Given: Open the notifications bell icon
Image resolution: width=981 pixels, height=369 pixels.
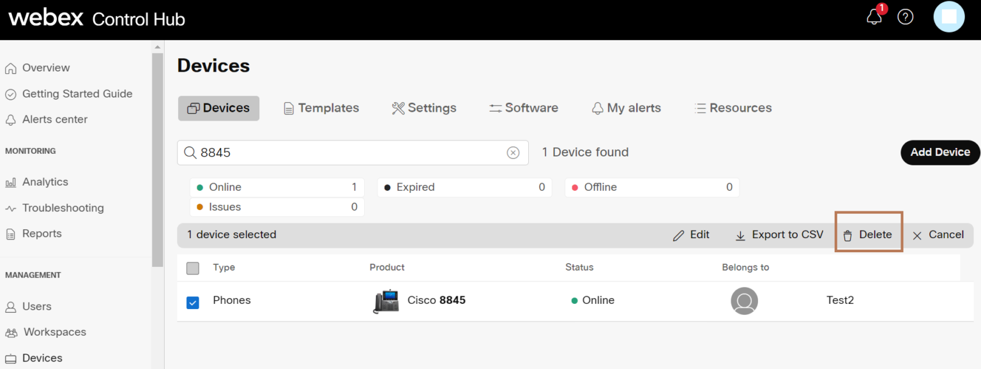Looking at the screenshot, I should [874, 17].
